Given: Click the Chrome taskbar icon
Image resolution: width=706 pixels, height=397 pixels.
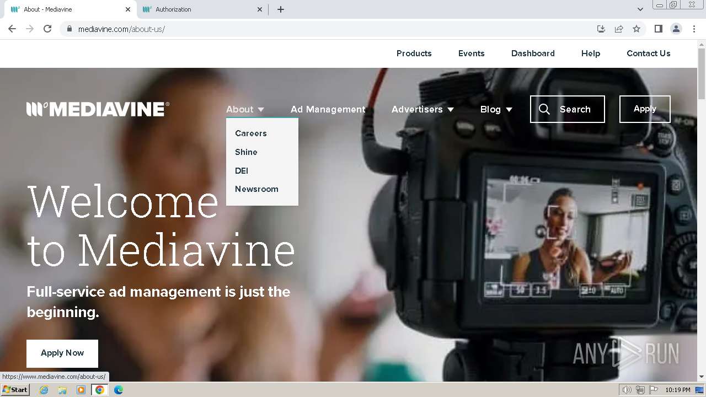Looking at the screenshot, I should (100, 390).
